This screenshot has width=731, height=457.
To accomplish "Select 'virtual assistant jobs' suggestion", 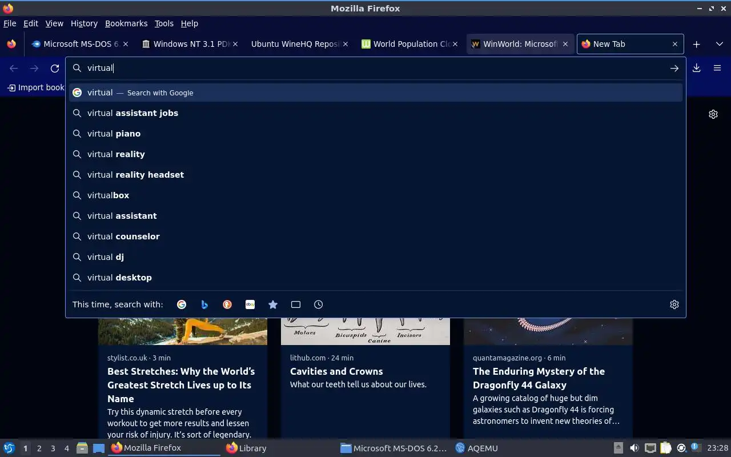I will tap(376, 113).
